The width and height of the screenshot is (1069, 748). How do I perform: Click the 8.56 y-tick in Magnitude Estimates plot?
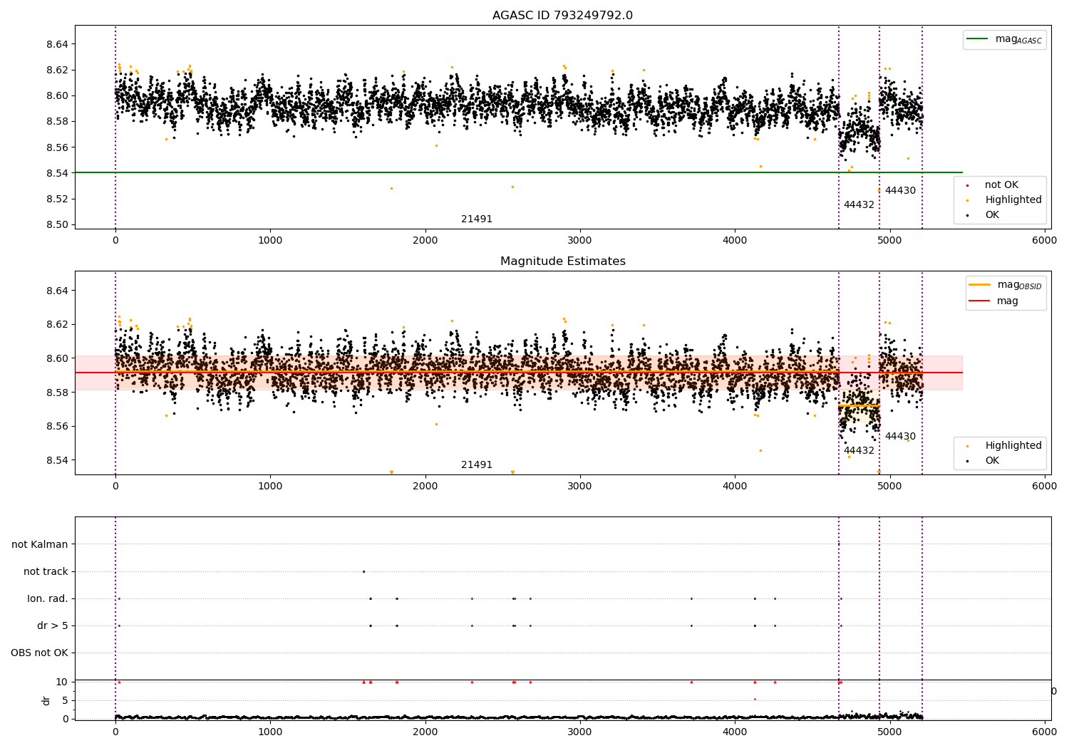57,427
